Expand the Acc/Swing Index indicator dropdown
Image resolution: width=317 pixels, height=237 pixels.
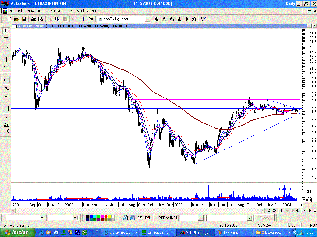pyautogui.click(x=148, y=19)
